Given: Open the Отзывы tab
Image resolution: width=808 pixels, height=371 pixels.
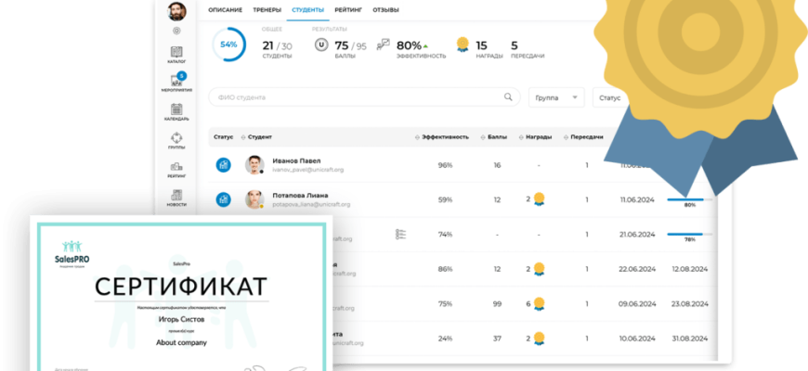Looking at the screenshot, I should tap(386, 10).
